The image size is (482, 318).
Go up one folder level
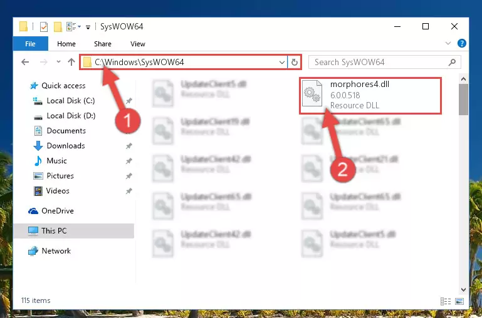(71, 63)
